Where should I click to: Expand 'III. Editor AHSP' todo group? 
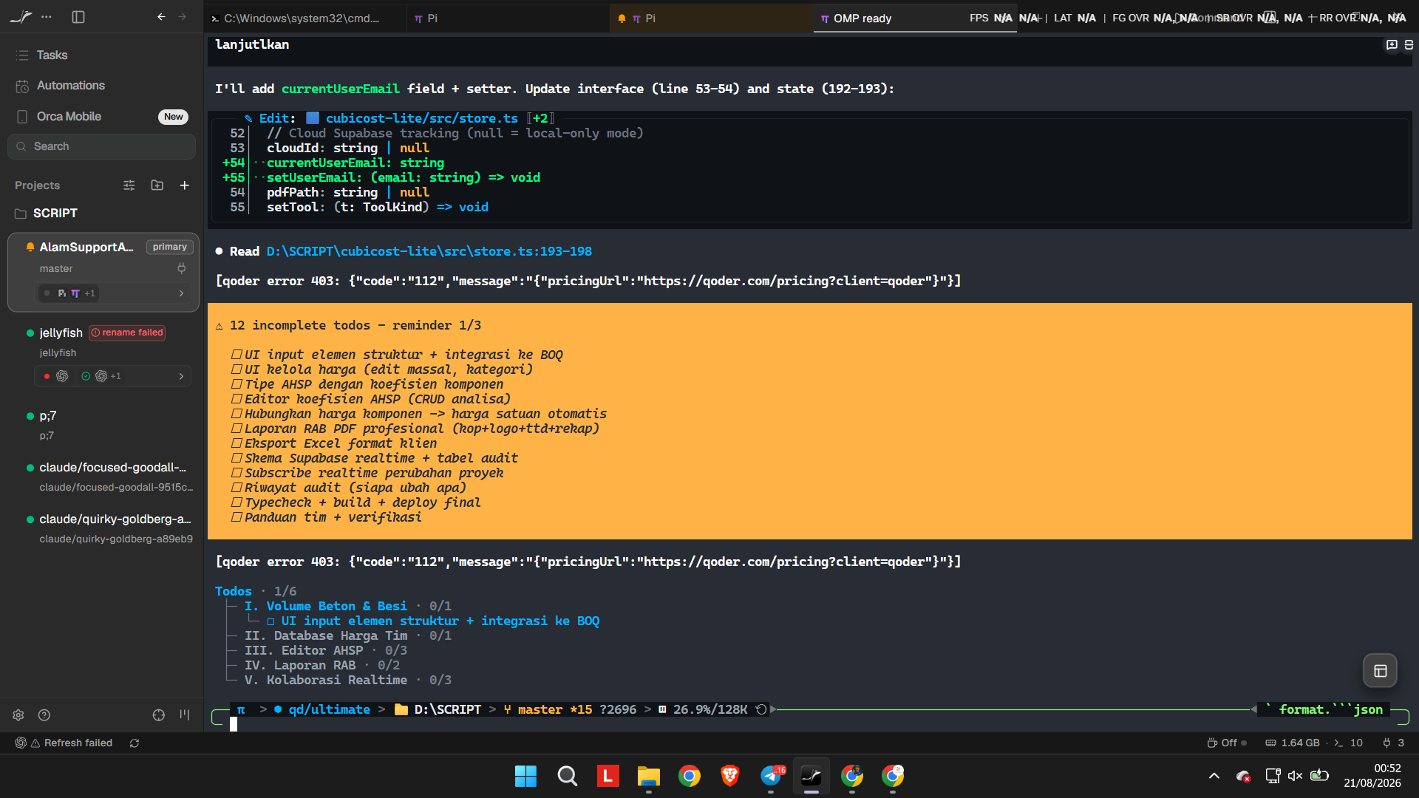coord(304,651)
